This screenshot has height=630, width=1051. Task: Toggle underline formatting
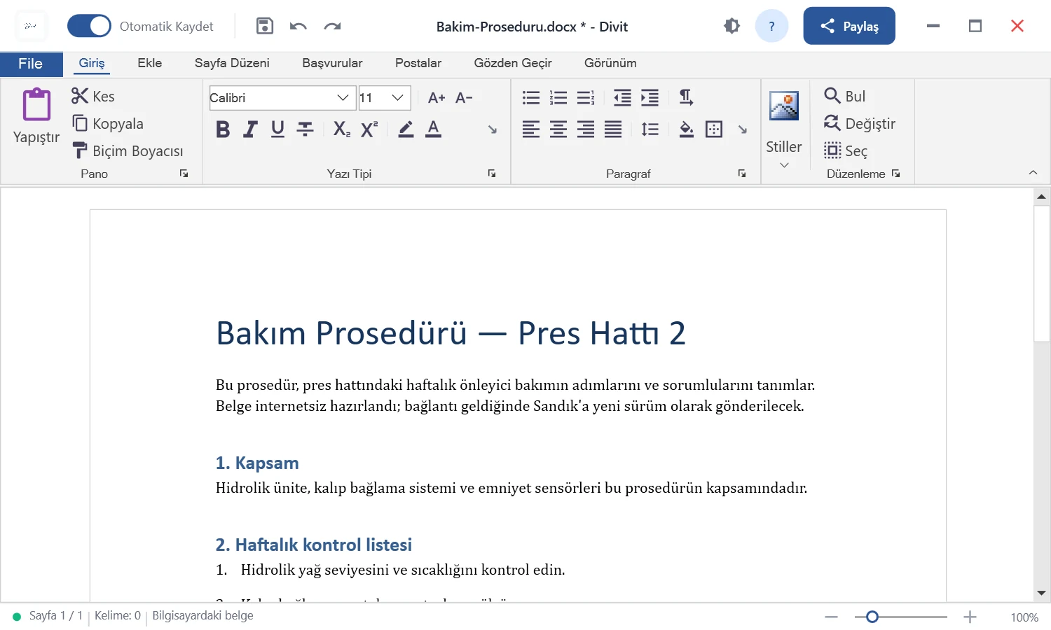277,129
